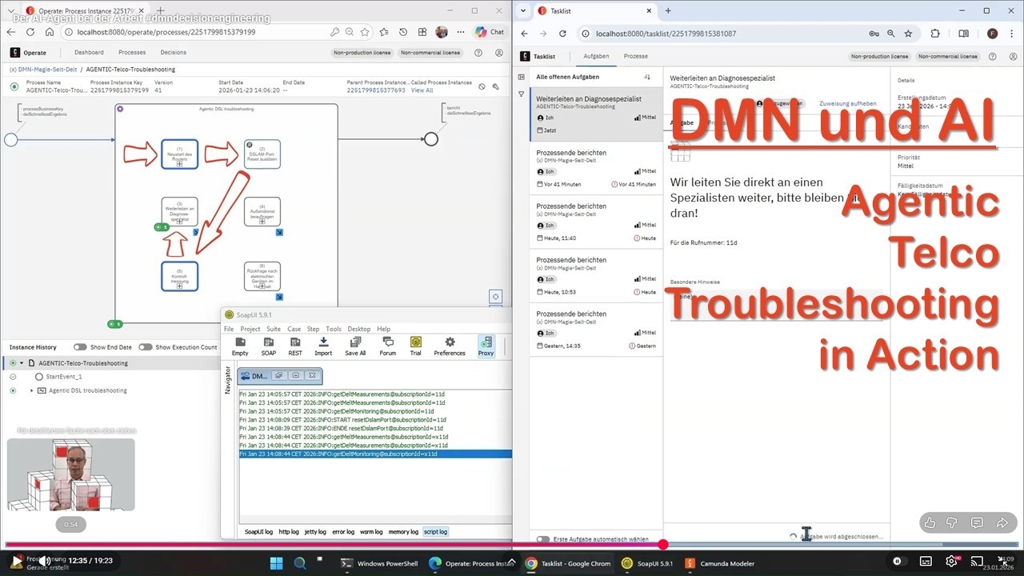Image resolution: width=1024 pixels, height=576 pixels.
Task: Click the YouTube volume speaker icon
Action: (x=46, y=562)
